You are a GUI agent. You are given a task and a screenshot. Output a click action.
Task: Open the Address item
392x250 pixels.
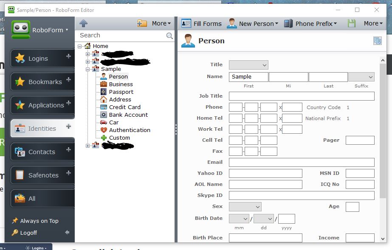[120, 100]
